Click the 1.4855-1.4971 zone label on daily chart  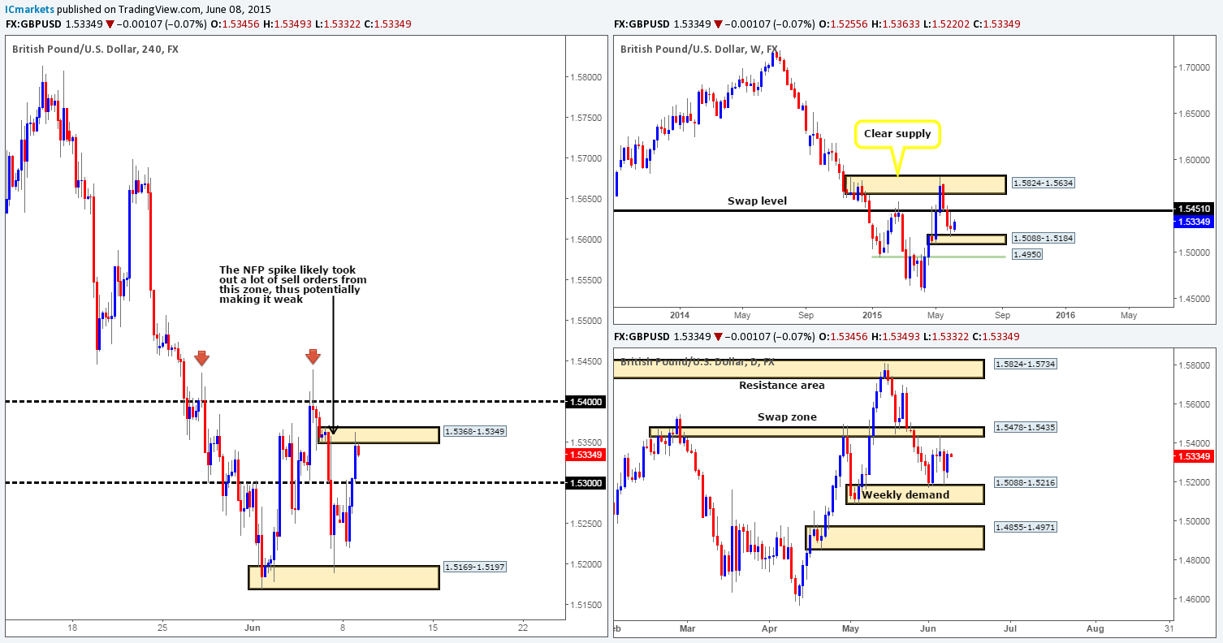tap(1024, 528)
